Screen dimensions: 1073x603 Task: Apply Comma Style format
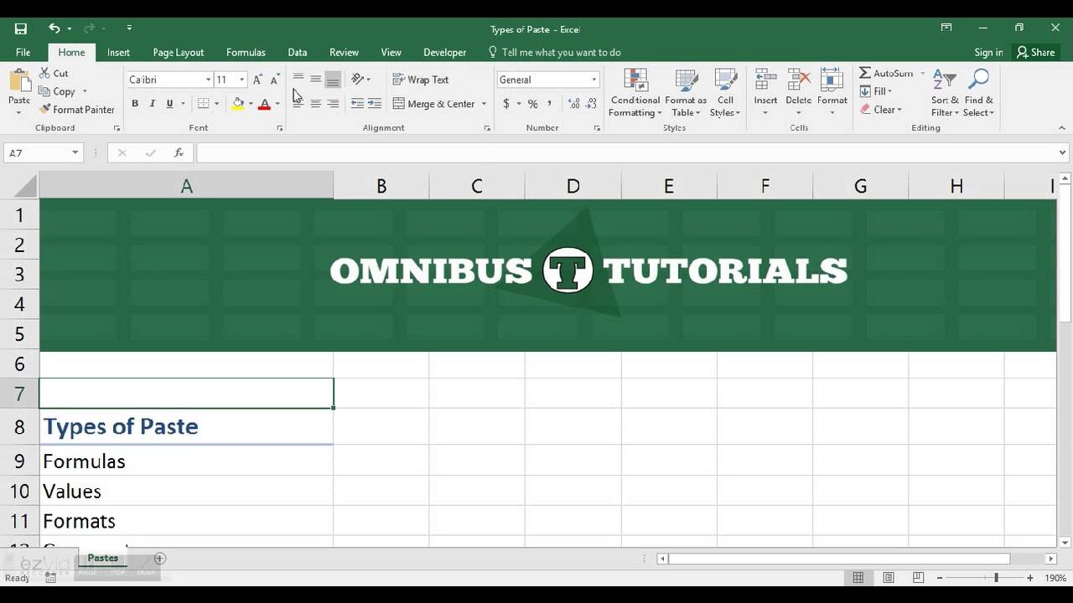pos(550,104)
